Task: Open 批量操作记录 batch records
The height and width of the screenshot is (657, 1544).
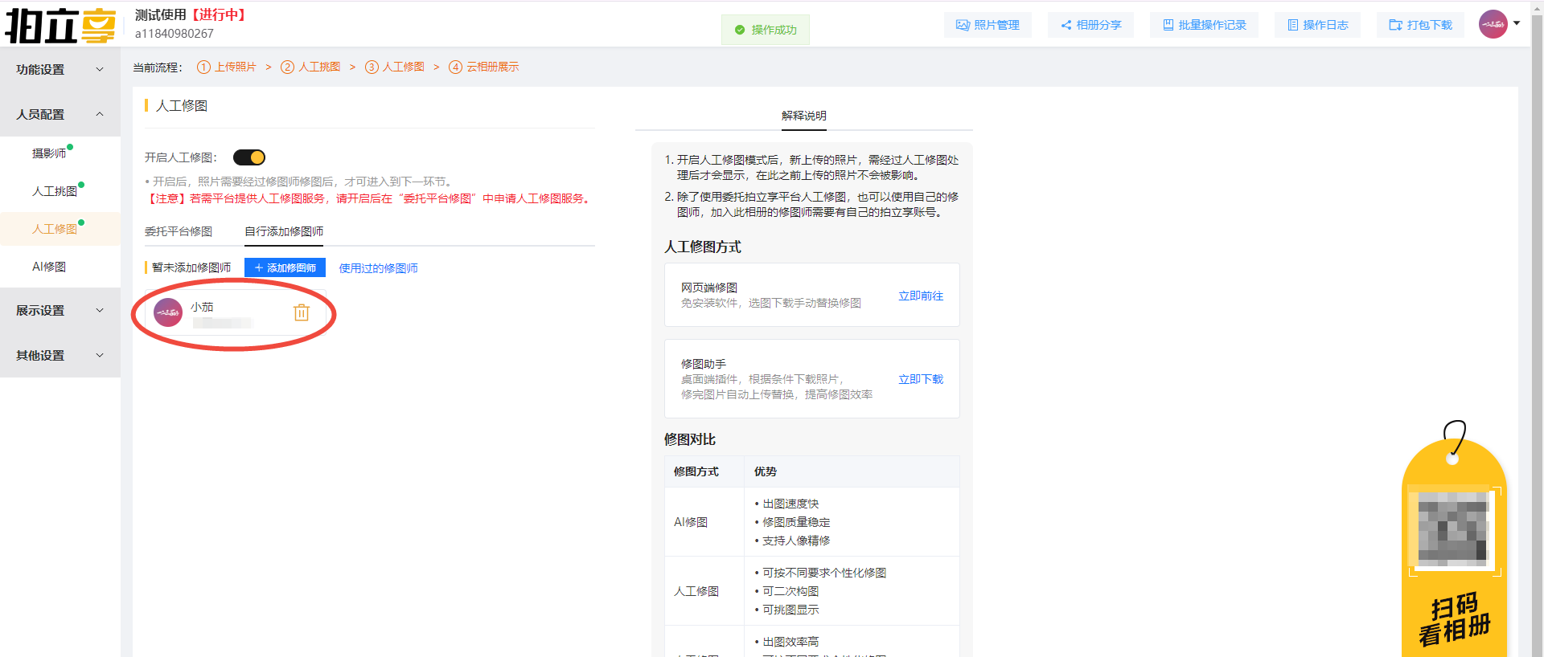Action: (1204, 25)
